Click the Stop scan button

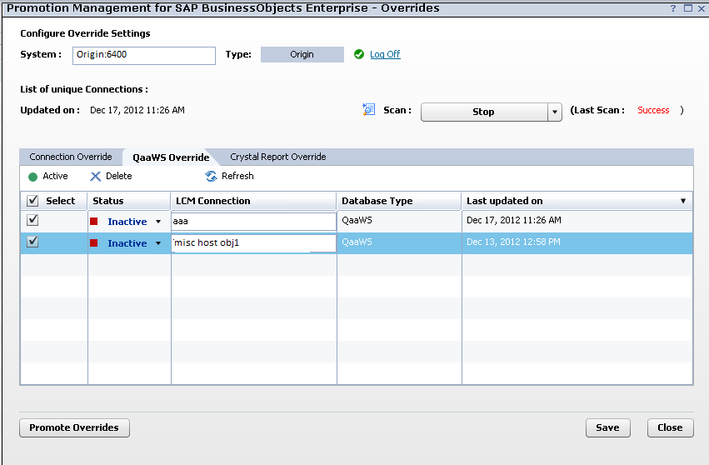tap(484, 112)
